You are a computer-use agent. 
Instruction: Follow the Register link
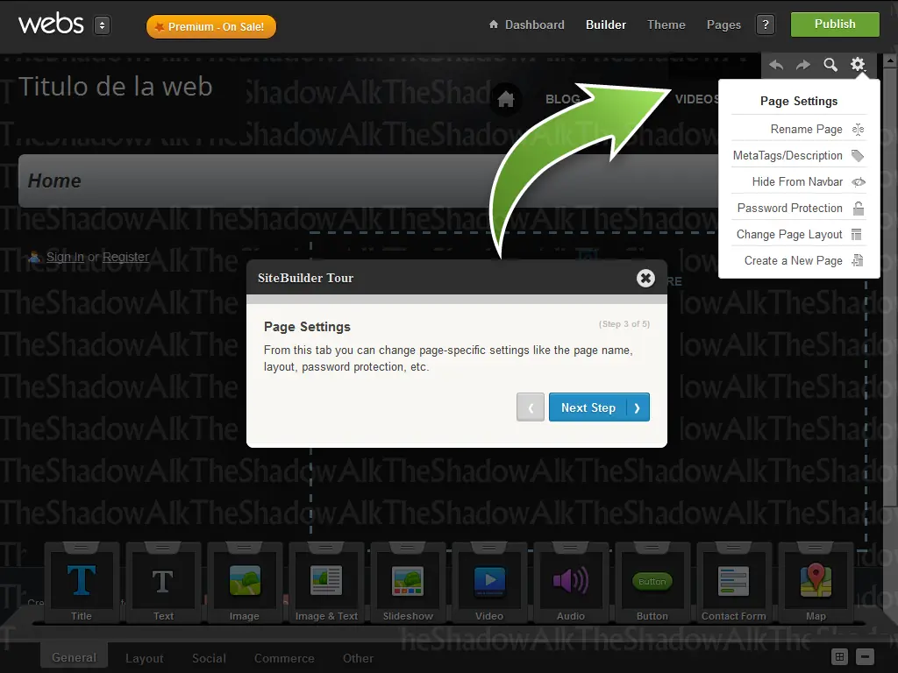click(x=125, y=257)
